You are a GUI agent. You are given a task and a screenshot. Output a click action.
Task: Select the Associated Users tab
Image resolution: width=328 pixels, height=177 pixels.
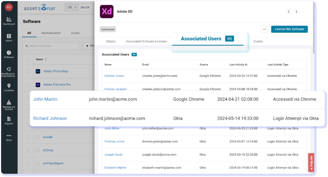point(207,39)
